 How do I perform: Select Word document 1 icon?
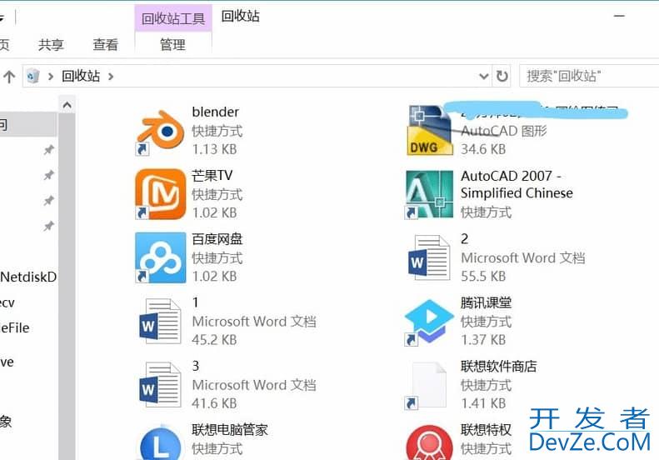pos(160,321)
